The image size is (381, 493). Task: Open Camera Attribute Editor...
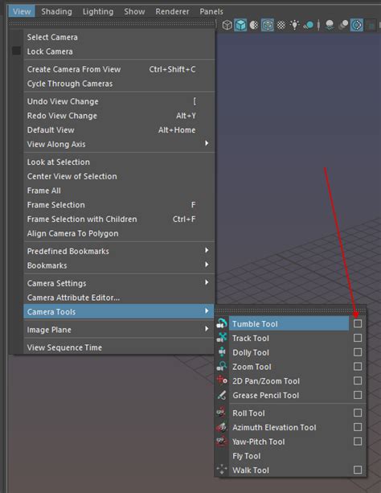[119, 298]
